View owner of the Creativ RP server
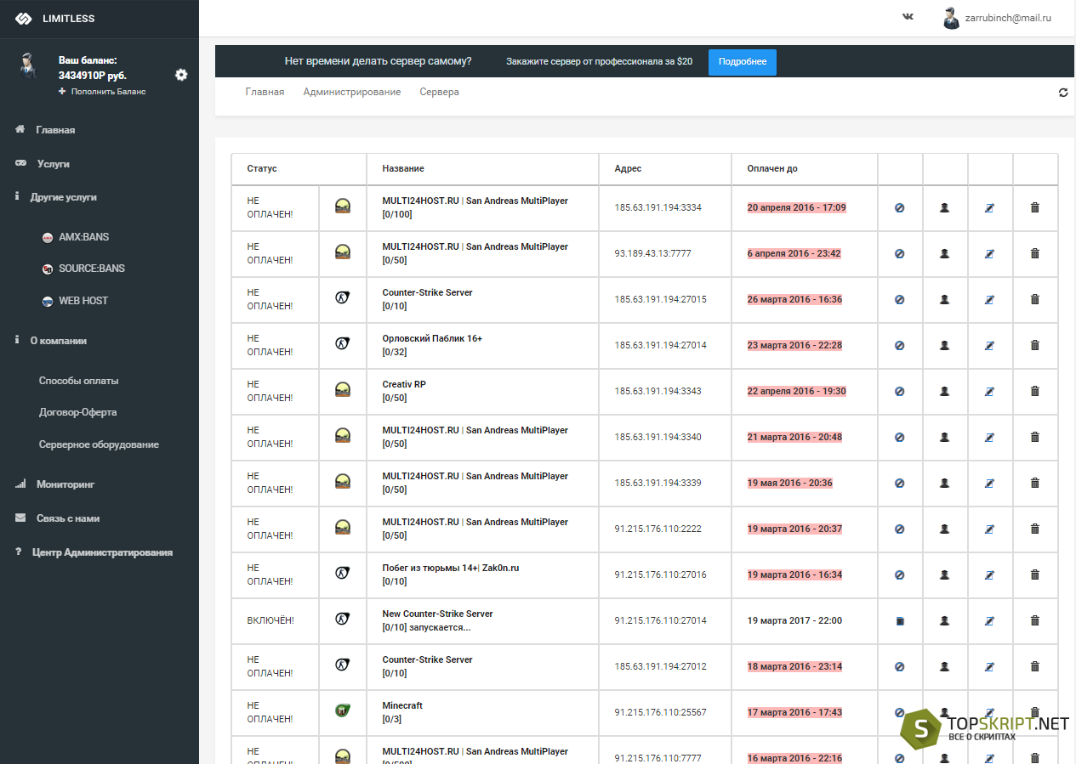The image size is (1076, 764). click(944, 391)
